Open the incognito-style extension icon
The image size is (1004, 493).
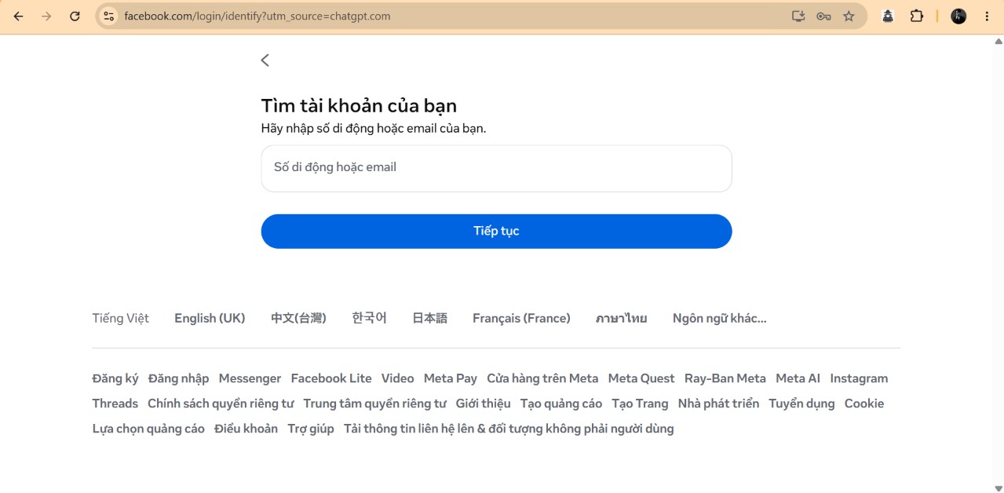tap(888, 16)
